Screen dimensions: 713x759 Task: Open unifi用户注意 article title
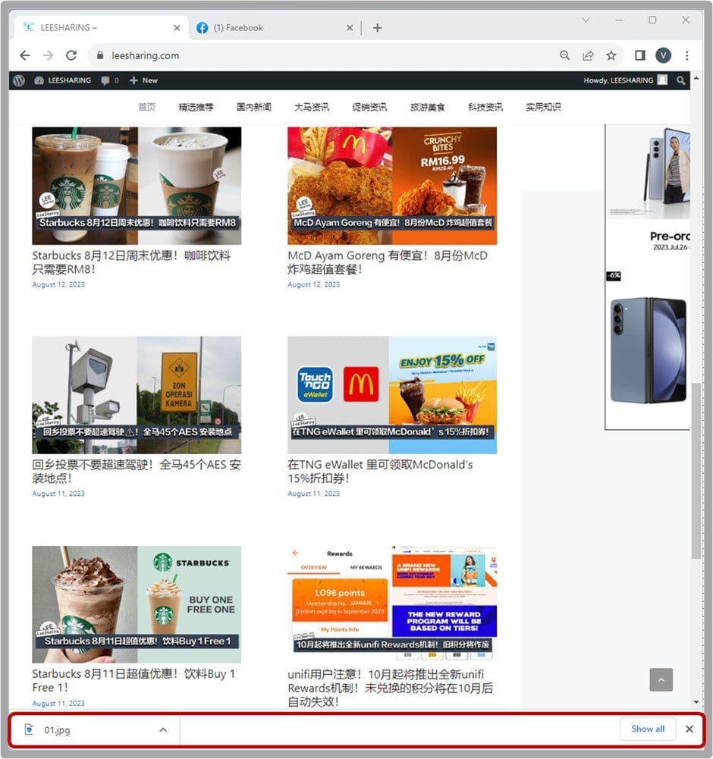tap(391, 688)
